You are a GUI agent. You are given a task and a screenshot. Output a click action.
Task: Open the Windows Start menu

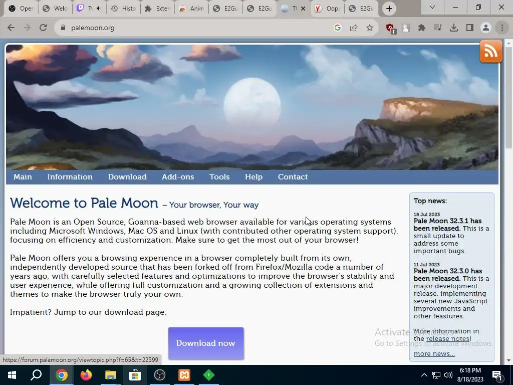click(x=12, y=375)
